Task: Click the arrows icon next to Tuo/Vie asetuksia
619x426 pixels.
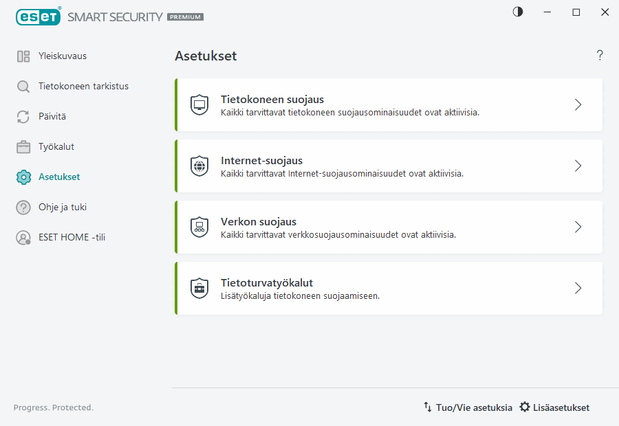Action: tap(428, 407)
